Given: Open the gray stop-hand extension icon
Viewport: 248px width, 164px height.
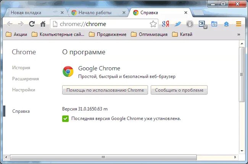Looking at the screenshot, I should (x=190, y=24).
